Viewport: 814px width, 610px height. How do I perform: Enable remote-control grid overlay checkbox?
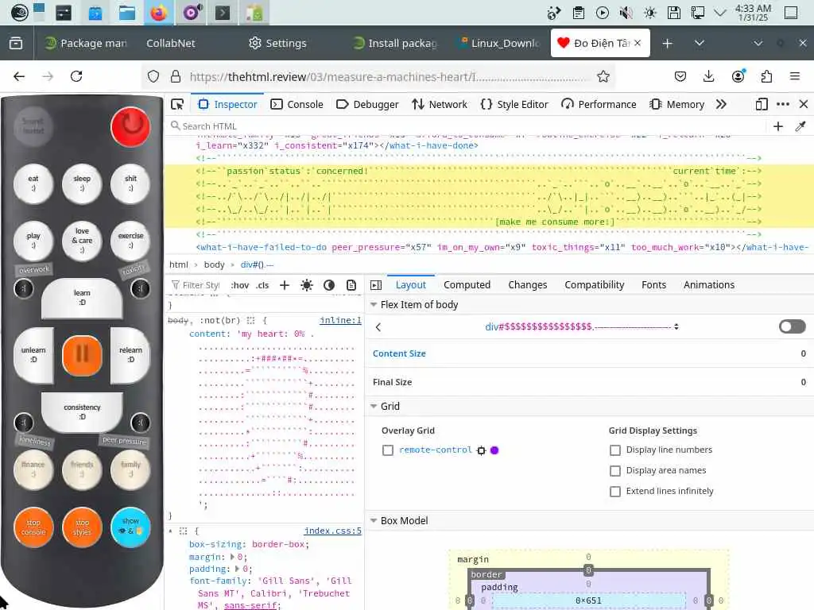click(388, 450)
